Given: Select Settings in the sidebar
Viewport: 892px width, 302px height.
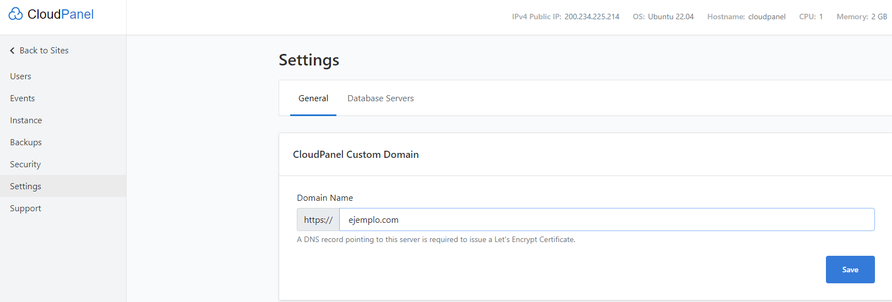Looking at the screenshot, I should [x=63, y=186].
